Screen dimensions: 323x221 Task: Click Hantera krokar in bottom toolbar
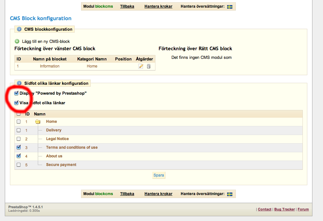click(158, 194)
